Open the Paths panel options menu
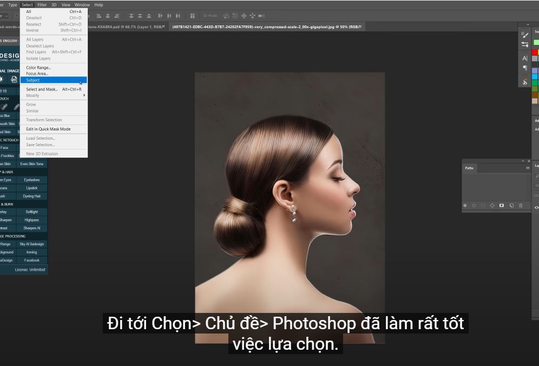Screen dimensions: 539x366 point(528,168)
